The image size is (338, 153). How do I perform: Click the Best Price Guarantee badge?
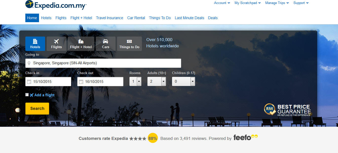tap(287, 110)
